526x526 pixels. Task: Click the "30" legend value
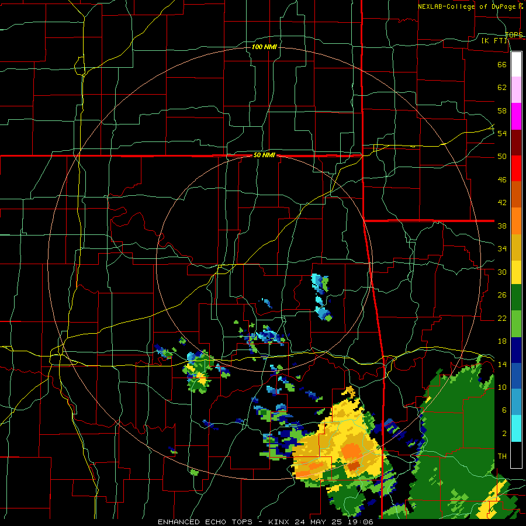point(502,272)
